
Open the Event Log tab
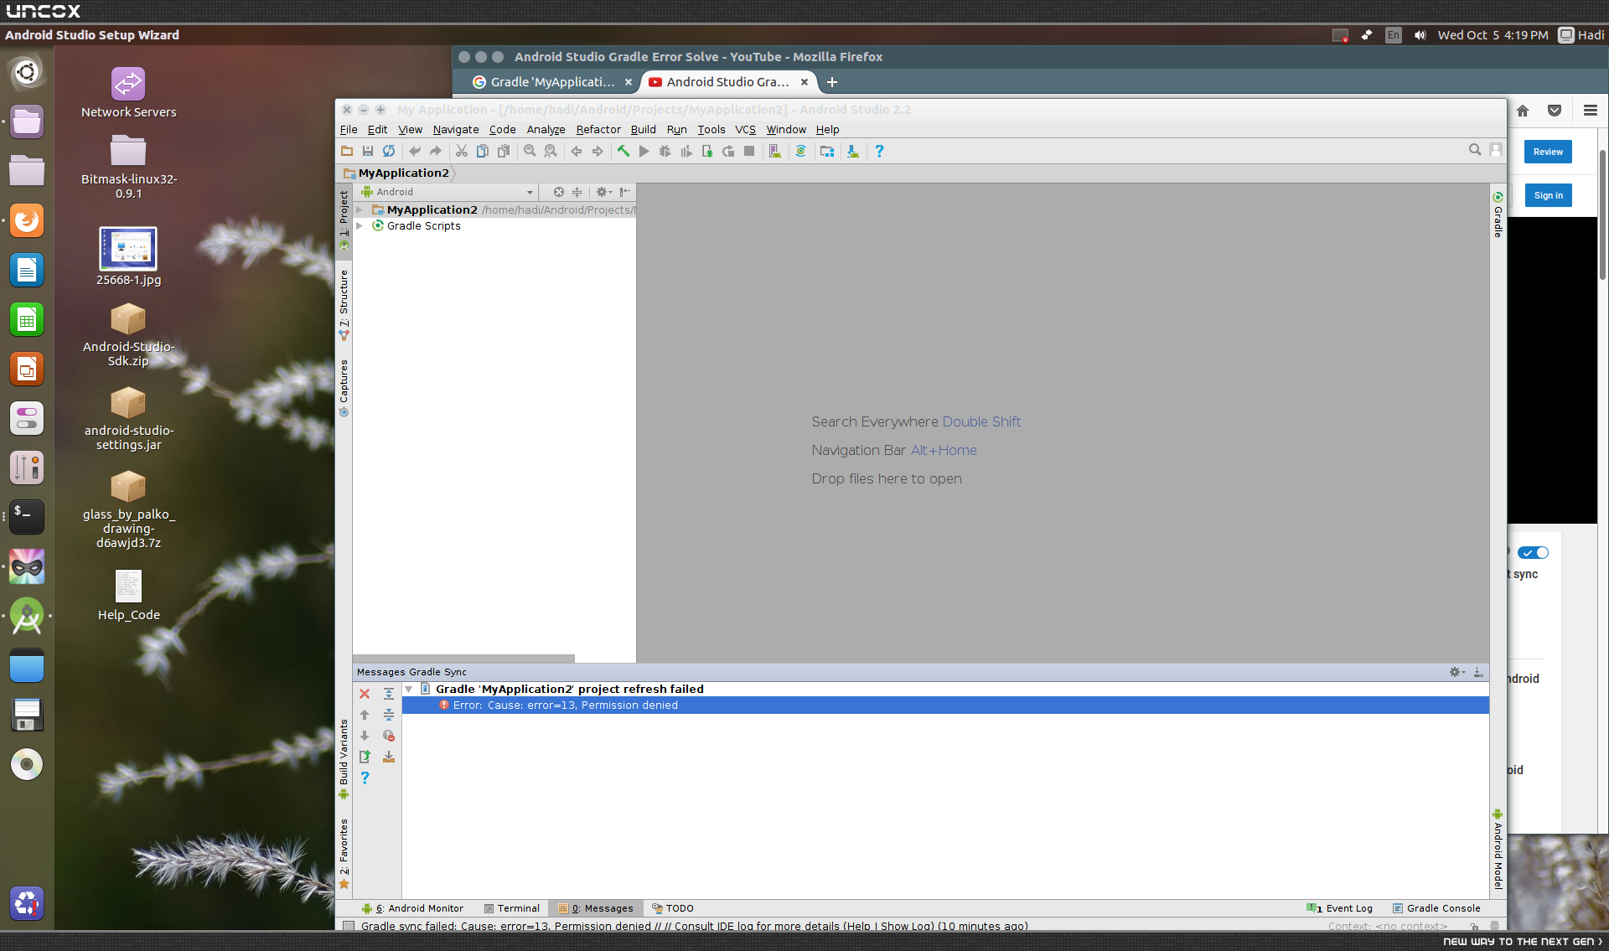pos(1340,908)
